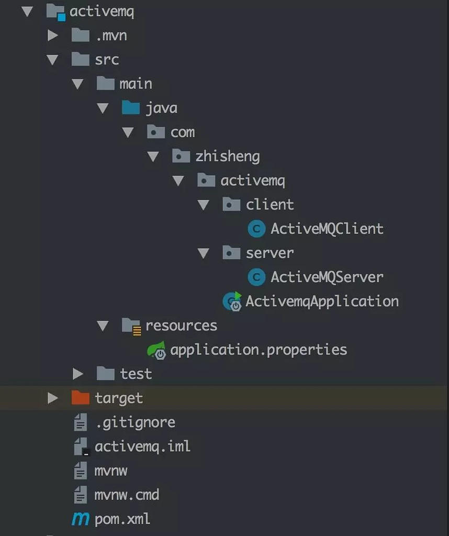
Task: Click the resources folder icon
Action: tap(130, 325)
